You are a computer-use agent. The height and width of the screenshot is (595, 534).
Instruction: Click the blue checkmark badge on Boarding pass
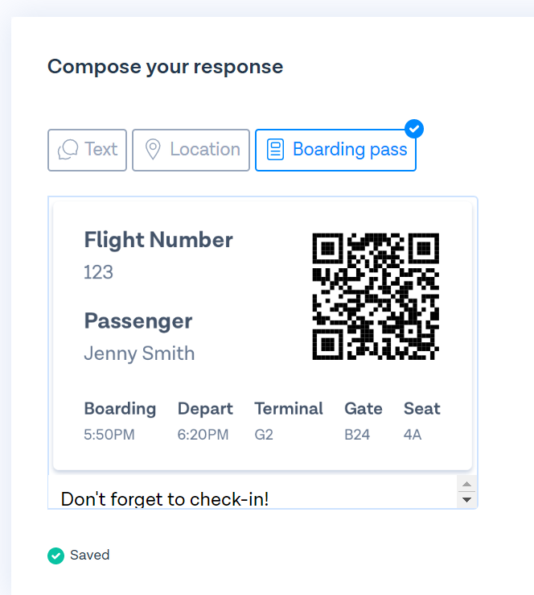click(x=414, y=129)
